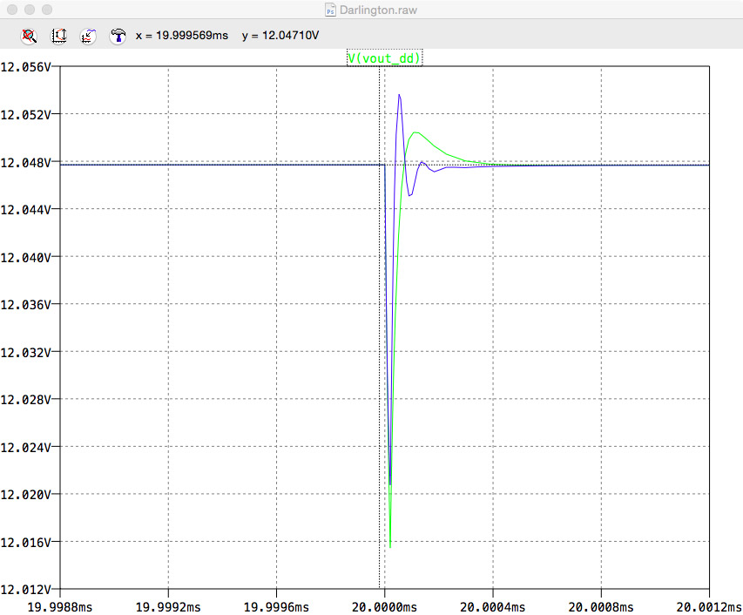Click the 20.0008ms time axis label

(x=601, y=607)
